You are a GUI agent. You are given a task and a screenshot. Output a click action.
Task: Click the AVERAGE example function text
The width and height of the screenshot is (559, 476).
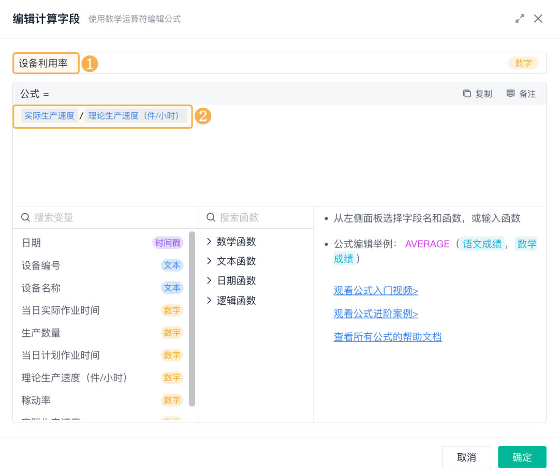tap(427, 244)
